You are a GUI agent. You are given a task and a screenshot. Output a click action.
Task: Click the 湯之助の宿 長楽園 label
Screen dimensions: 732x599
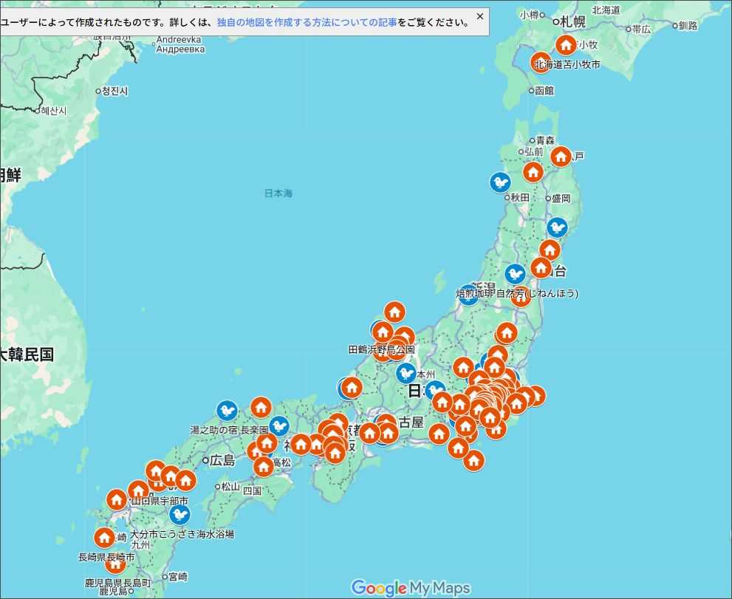(229, 430)
